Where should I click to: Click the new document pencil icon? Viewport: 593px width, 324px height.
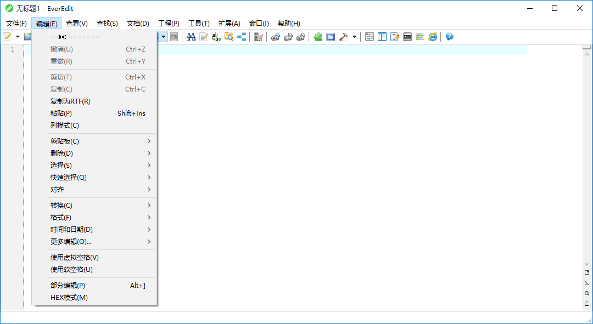tap(7, 37)
